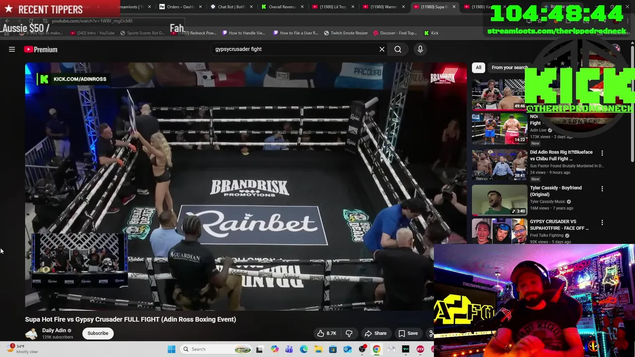This screenshot has height=357, width=635.
Task: Switch to the 'Chat Bot | BotR' browser tab
Action: (231, 7)
